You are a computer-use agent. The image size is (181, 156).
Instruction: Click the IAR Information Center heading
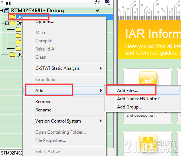[153, 34]
